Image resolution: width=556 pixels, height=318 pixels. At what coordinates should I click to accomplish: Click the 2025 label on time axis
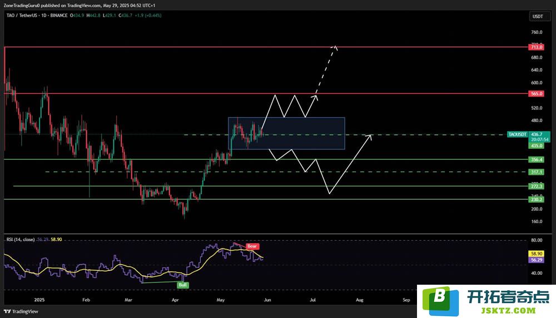[x=39, y=300]
